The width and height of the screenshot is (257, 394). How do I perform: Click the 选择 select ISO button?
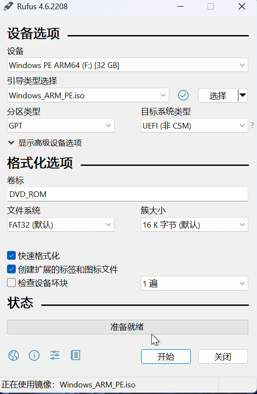pyautogui.click(x=219, y=95)
